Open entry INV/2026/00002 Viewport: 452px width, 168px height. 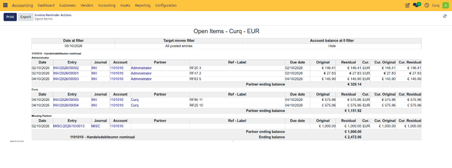(x=66, y=68)
